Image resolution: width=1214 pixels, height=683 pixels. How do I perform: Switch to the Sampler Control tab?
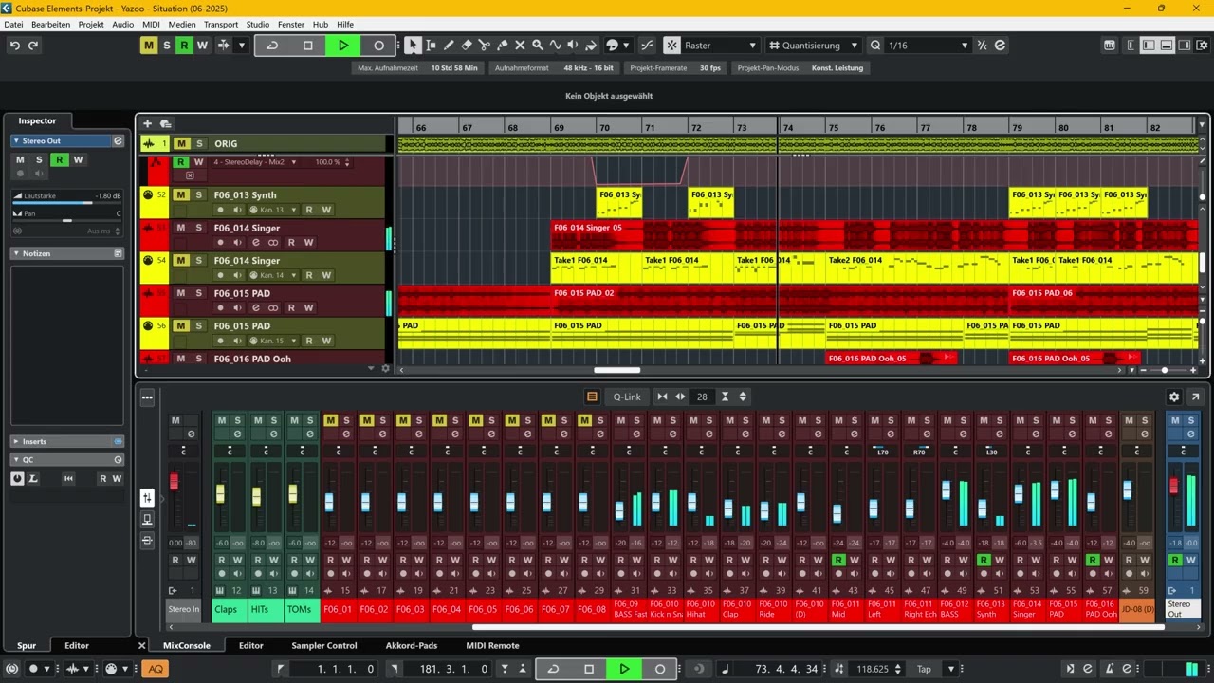324,646
